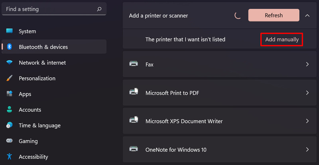Open Apps settings page
The height and width of the screenshot is (165, 319).
point(54,94)
